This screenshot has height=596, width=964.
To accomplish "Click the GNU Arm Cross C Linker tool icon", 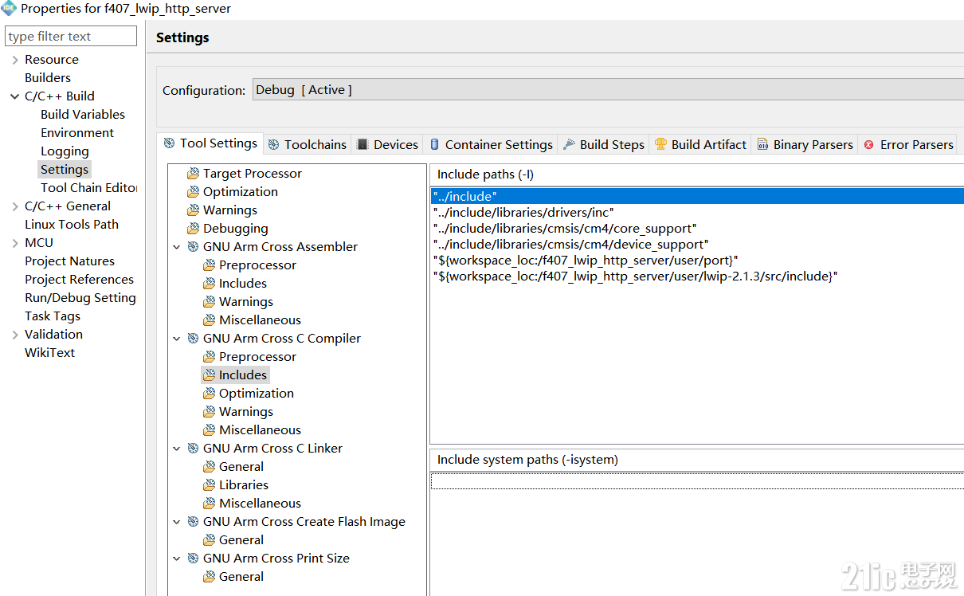I will (x=193, y=449).
